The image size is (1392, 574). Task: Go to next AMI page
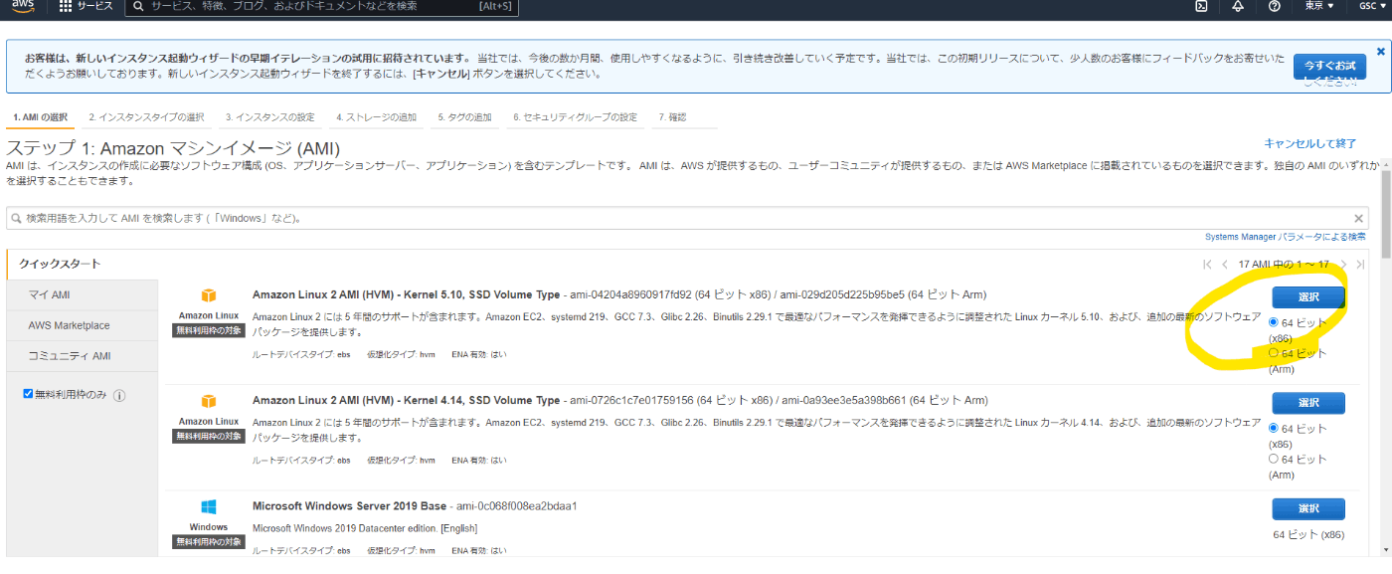(x=1343, y=265)
